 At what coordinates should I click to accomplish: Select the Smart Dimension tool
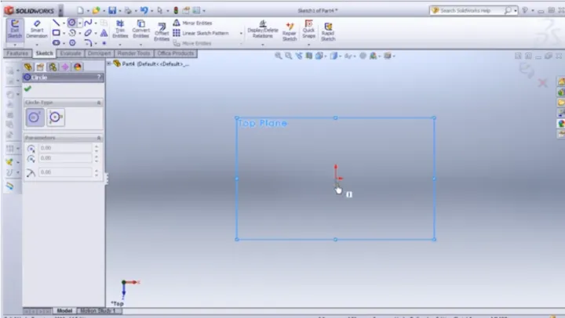[x=37, y=29]
